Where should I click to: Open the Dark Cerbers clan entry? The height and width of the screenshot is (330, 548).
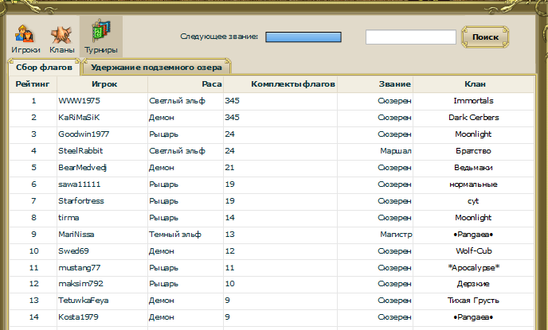pyautogui.click(x=473, y=118)
